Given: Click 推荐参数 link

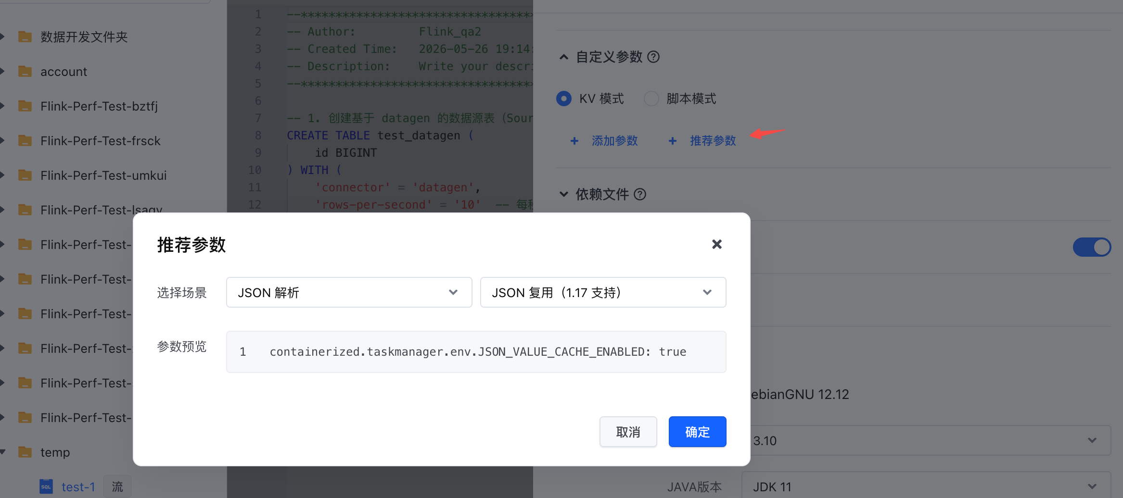Looking at the screenshot, I should (x=713, y=141).
